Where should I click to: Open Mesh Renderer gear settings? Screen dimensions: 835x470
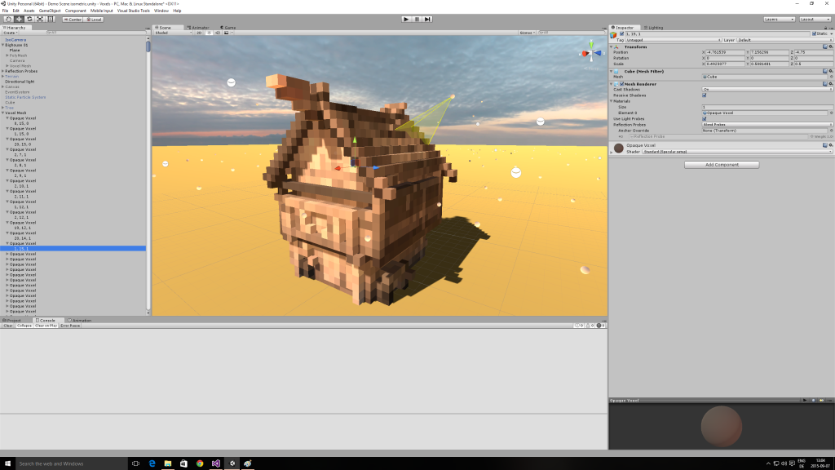(830, 84)
